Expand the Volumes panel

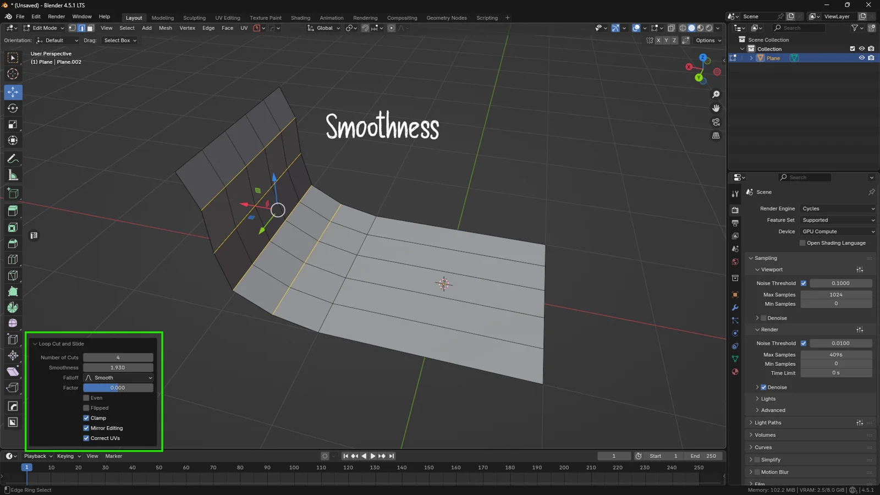point(765,435)
